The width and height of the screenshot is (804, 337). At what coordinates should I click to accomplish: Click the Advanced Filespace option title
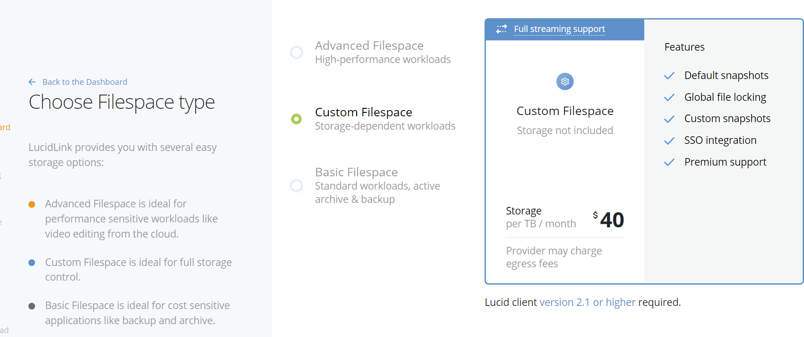click(369, 46)
